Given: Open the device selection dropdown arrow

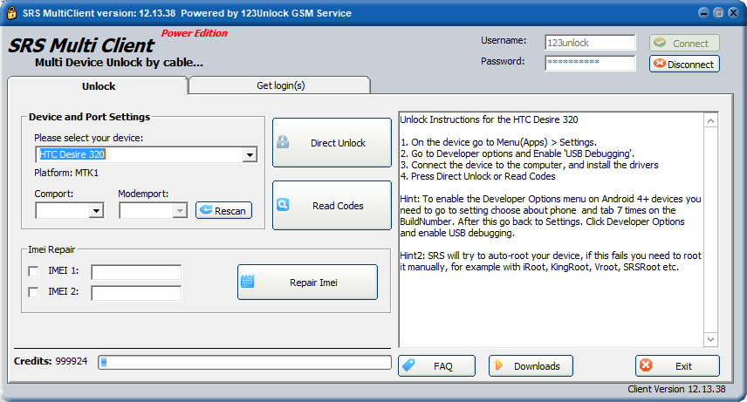Looking at the screenshot, I should [x=250, y=154].
